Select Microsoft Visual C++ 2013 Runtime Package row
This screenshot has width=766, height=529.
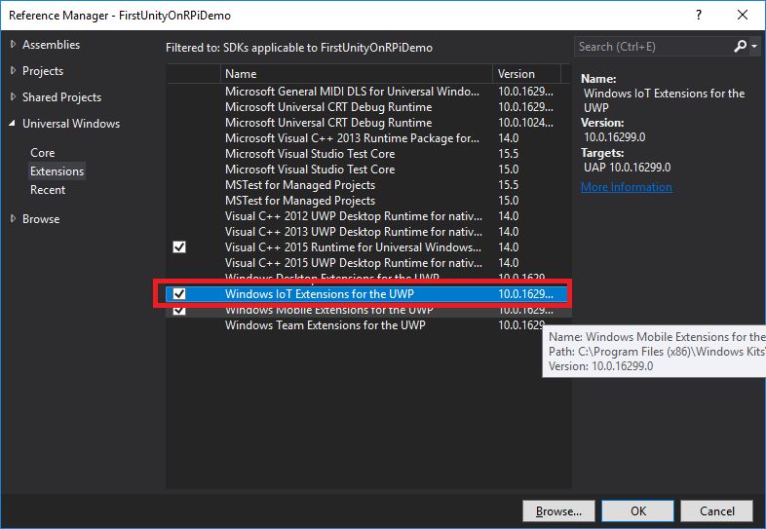(x=368, y=138)
